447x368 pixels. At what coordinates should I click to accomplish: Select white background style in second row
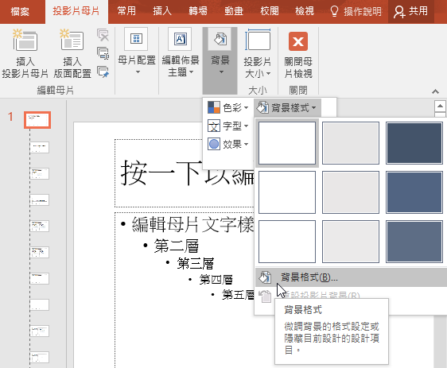coord(287,192)
